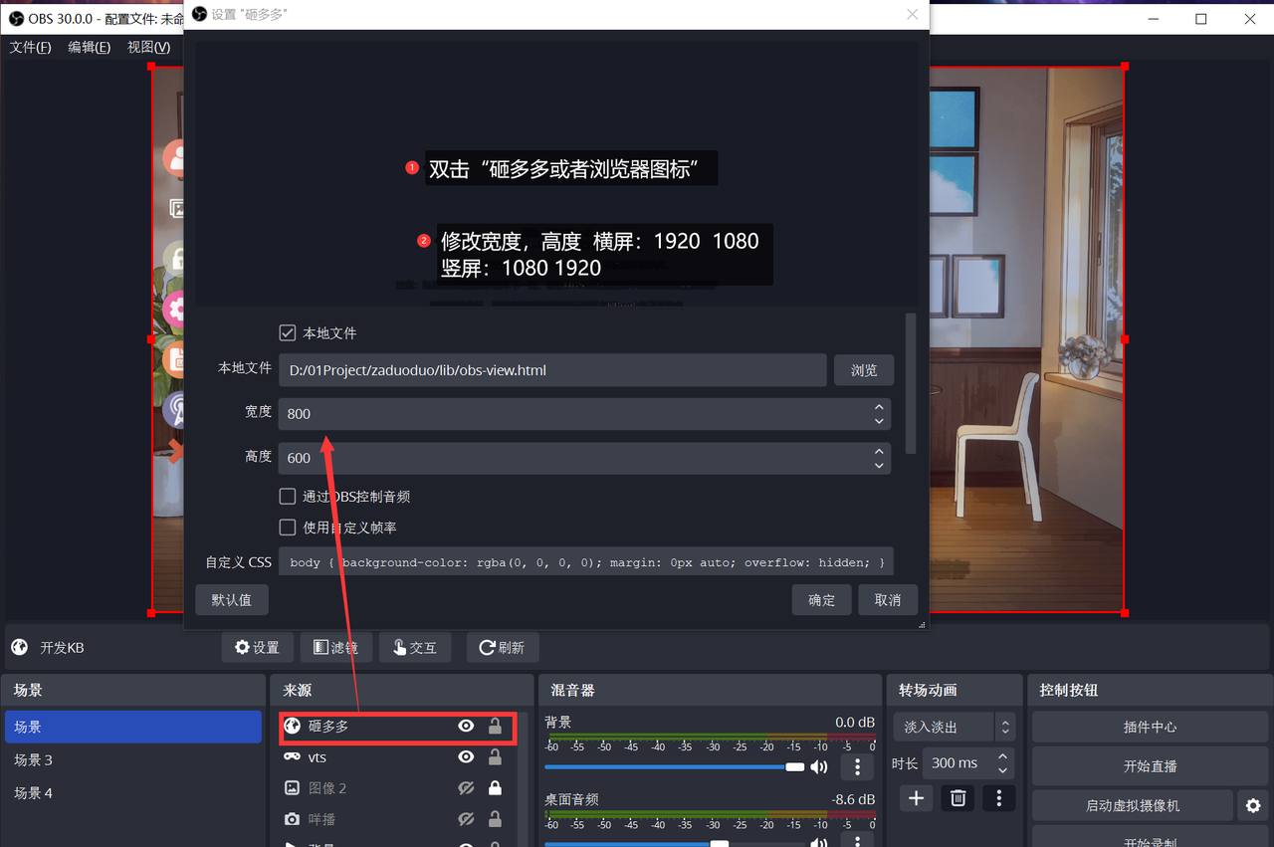Select 场景 4 in scenes list
The width and height of the screenshot is (1274, 847).
coord(133,792)
